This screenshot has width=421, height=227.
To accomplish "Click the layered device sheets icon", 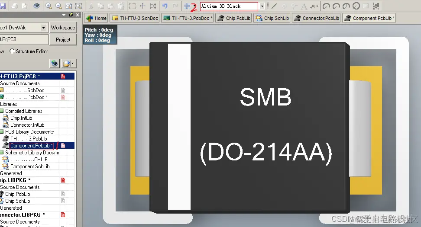I will pos(37,6).
